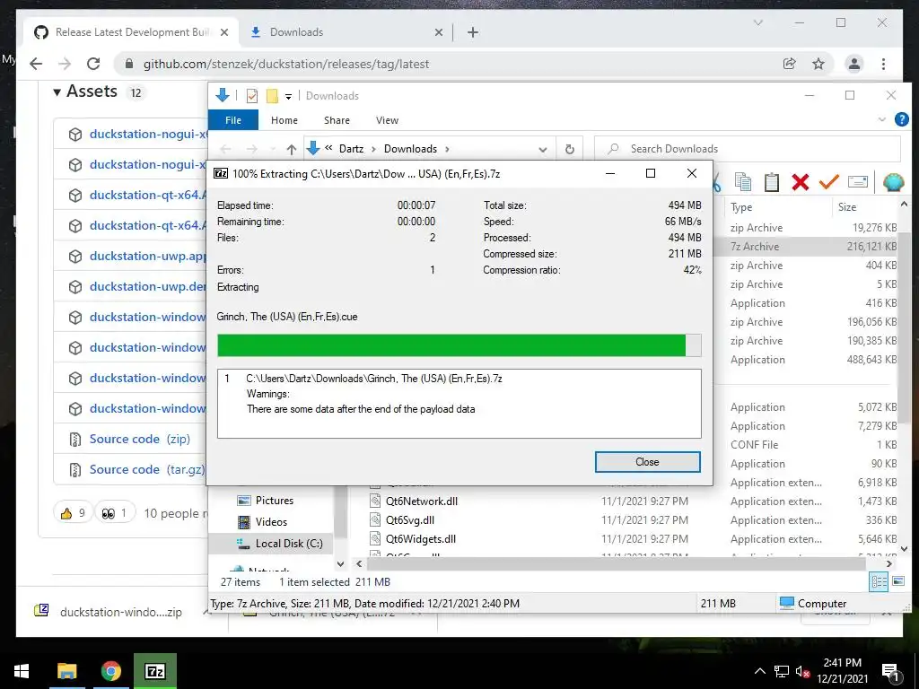Image resolution: width=919 pixels, height=689 pixels.
Task: Collapse the Assets section triangle
Action: click(57, 92)
